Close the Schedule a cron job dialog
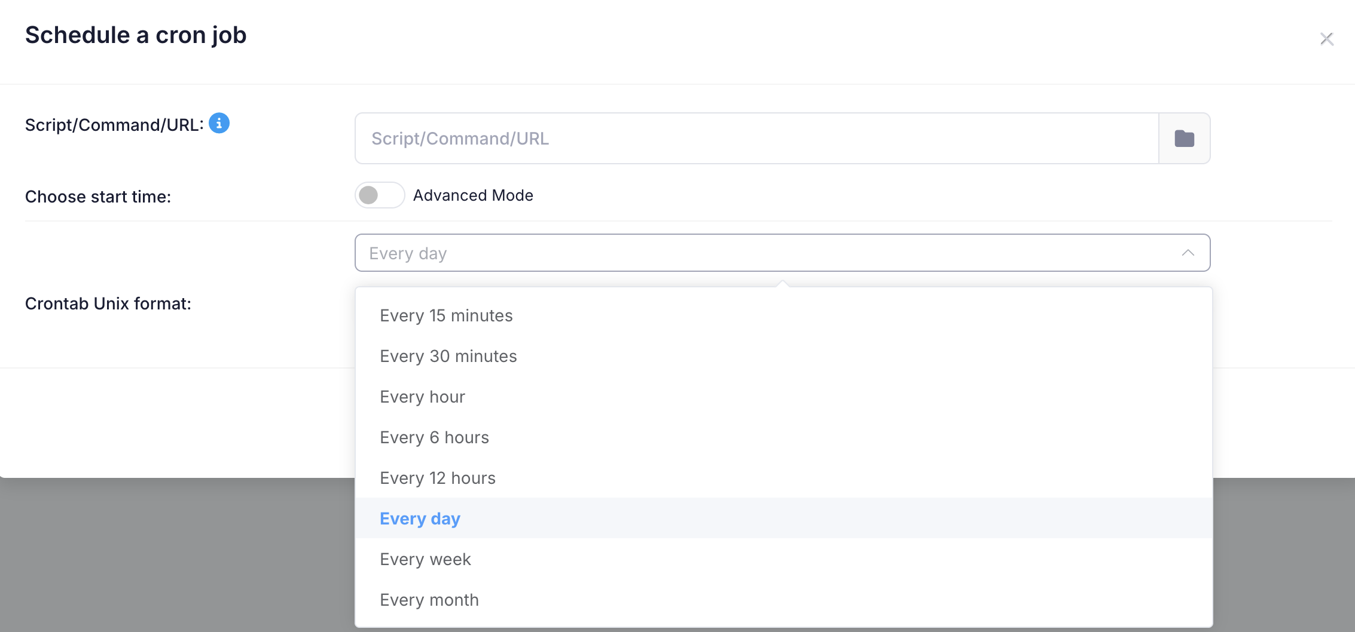 [x=1327, y=39]
